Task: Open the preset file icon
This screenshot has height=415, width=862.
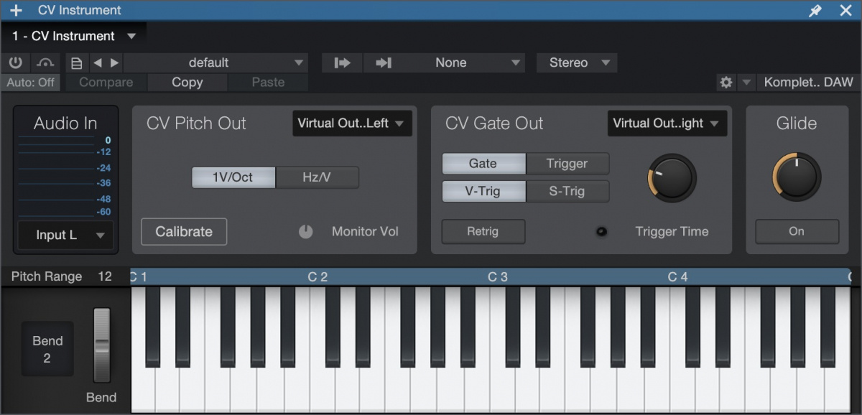Action: click(x=77, y=62)
